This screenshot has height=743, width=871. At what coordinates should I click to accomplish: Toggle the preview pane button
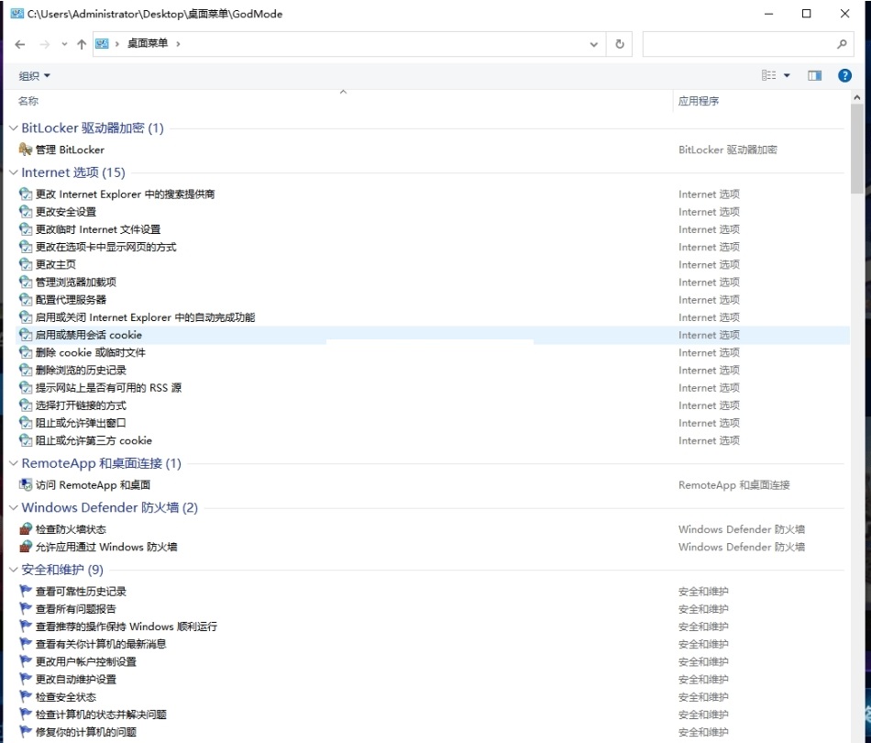pos(814,76)
